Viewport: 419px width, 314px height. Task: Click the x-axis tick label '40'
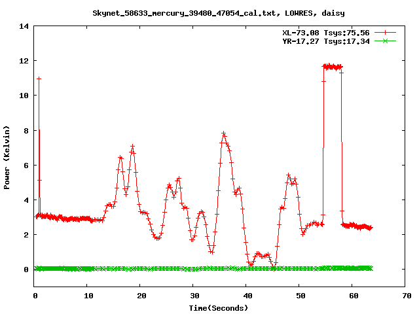[247, 296]
